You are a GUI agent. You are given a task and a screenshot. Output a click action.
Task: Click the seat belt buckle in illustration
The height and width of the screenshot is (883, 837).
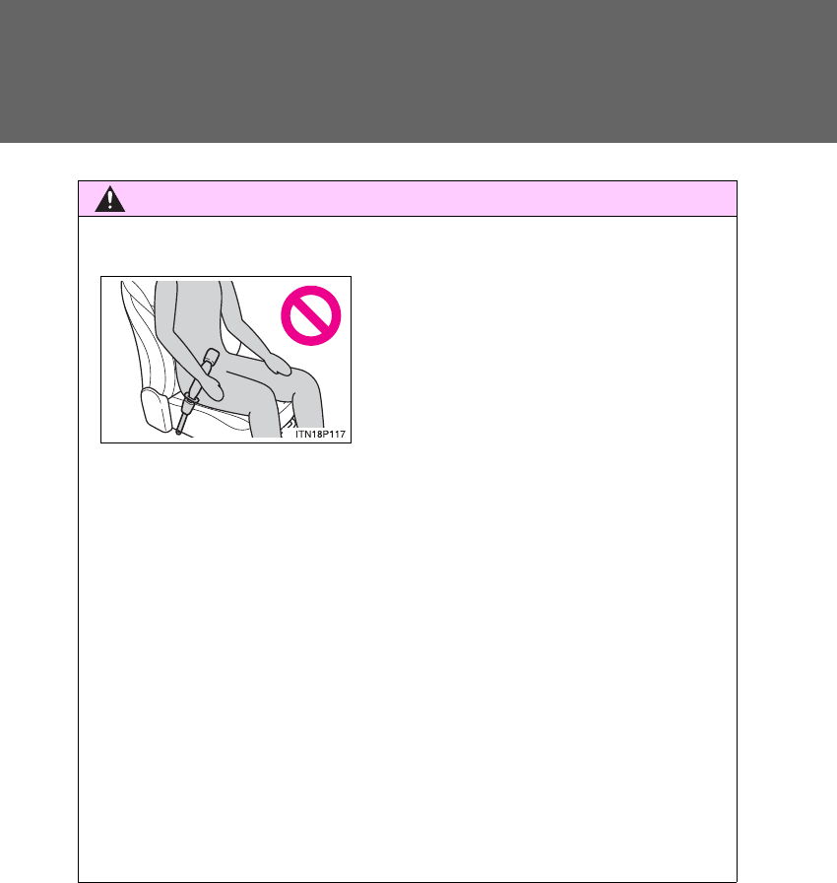tap(189, 403)
